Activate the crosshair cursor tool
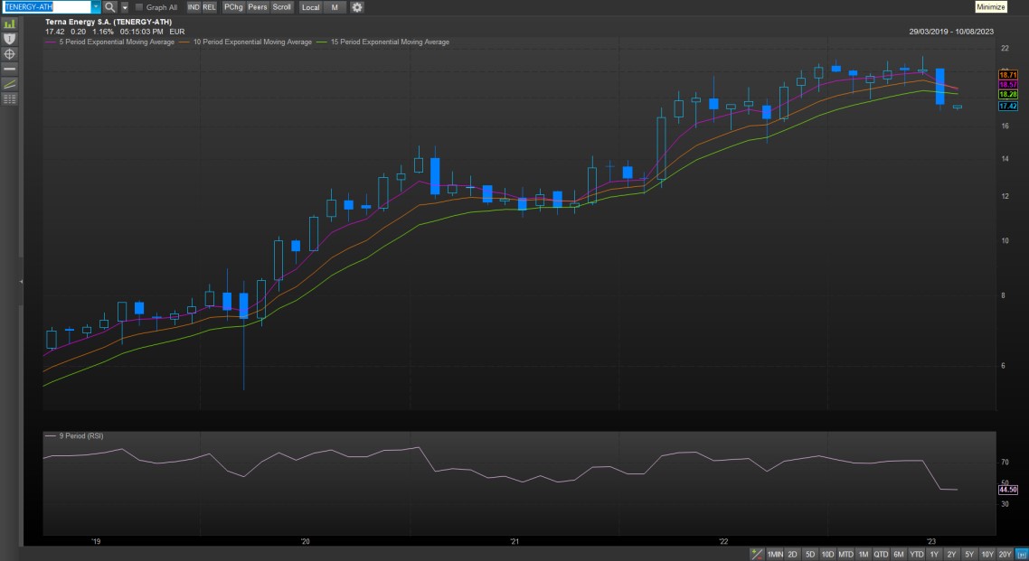This screenshot has height=561, width=1029. [10, 54]
